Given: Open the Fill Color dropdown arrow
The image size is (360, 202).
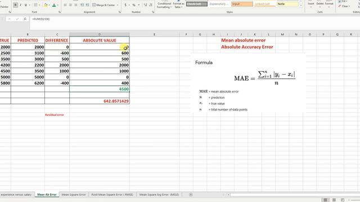Looking at the screenshot, I should click(x=49, y=5).
